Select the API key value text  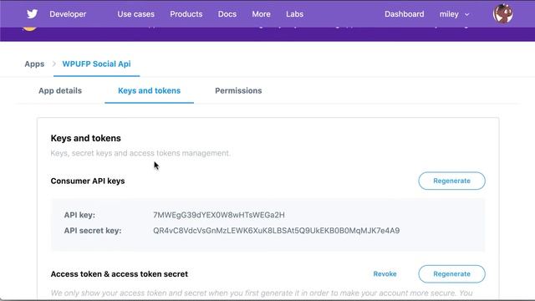tap(219, 215)
